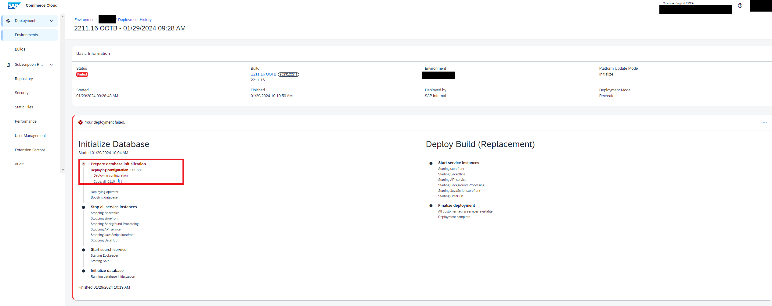Screen dimensions: 772x306
Task: Click the bold red Deploying configuration step
Action: (x=109, y=170)
